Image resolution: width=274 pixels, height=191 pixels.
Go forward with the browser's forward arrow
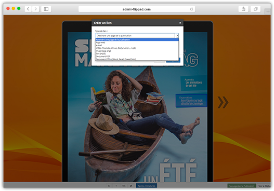(35, 9)
